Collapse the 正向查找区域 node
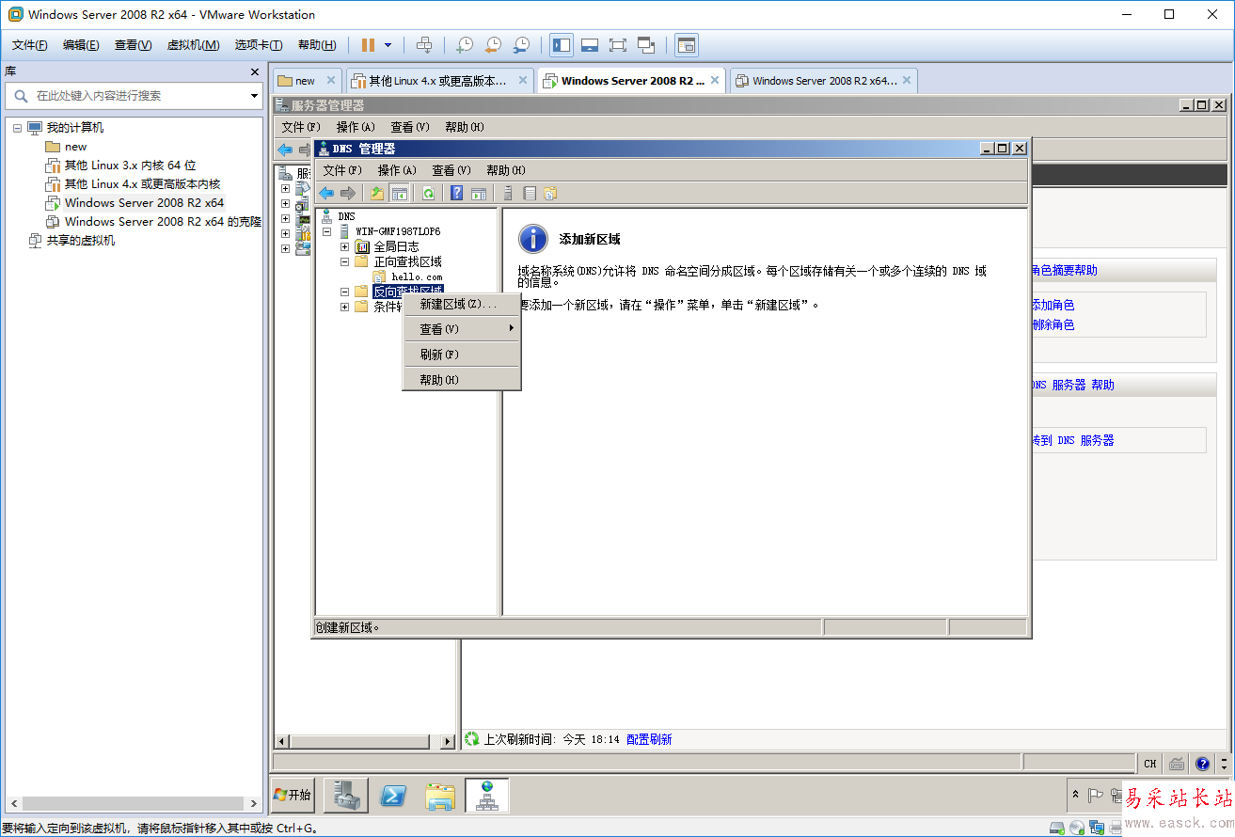Screen dimensions: 1235x837 tap(345, 261)
